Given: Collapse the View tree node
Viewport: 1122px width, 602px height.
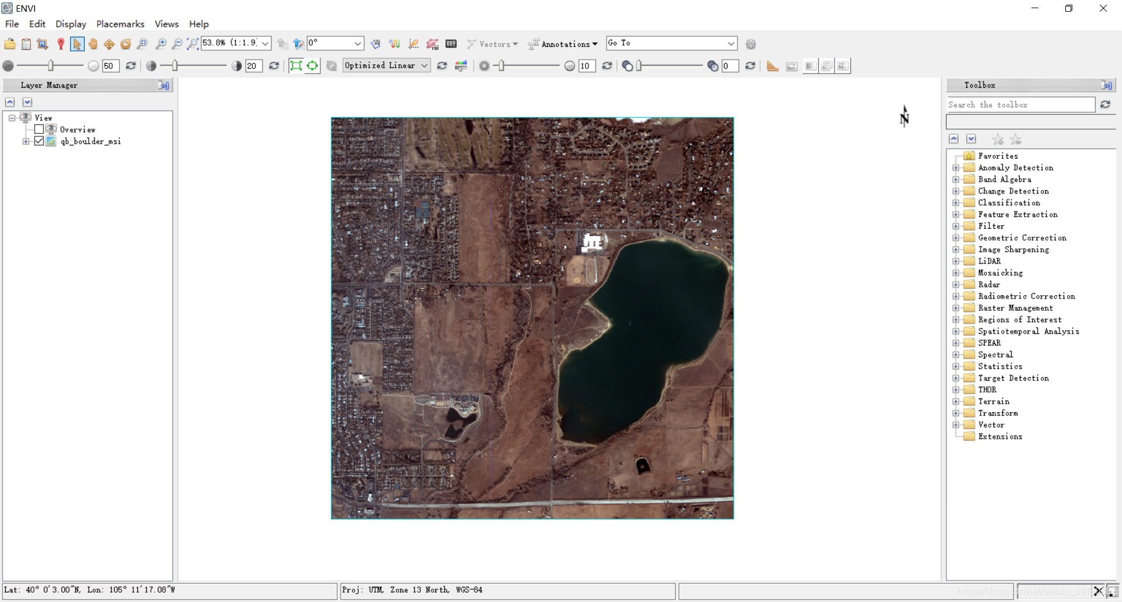Looking at the screenshot, I should click(x=12, y=118).
